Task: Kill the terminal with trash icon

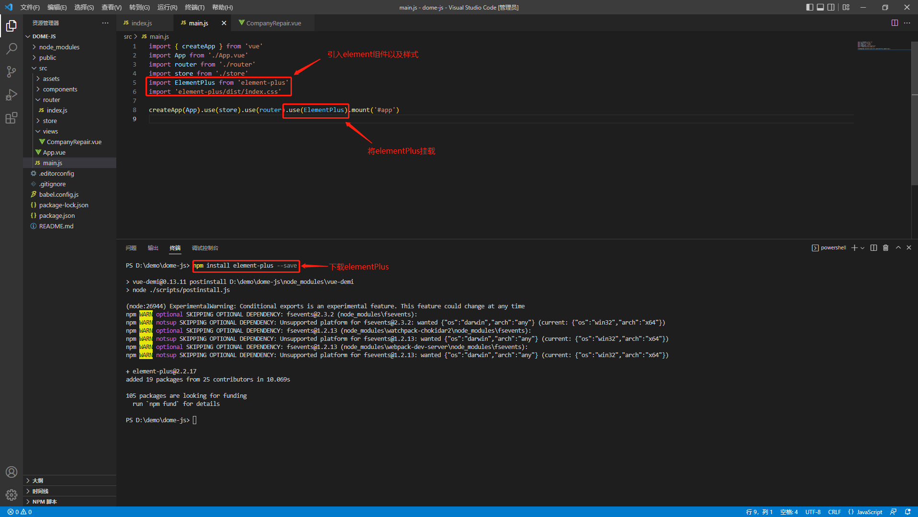Action: point(885,247)
